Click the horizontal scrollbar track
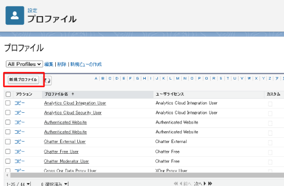 [x=147, y=175]
